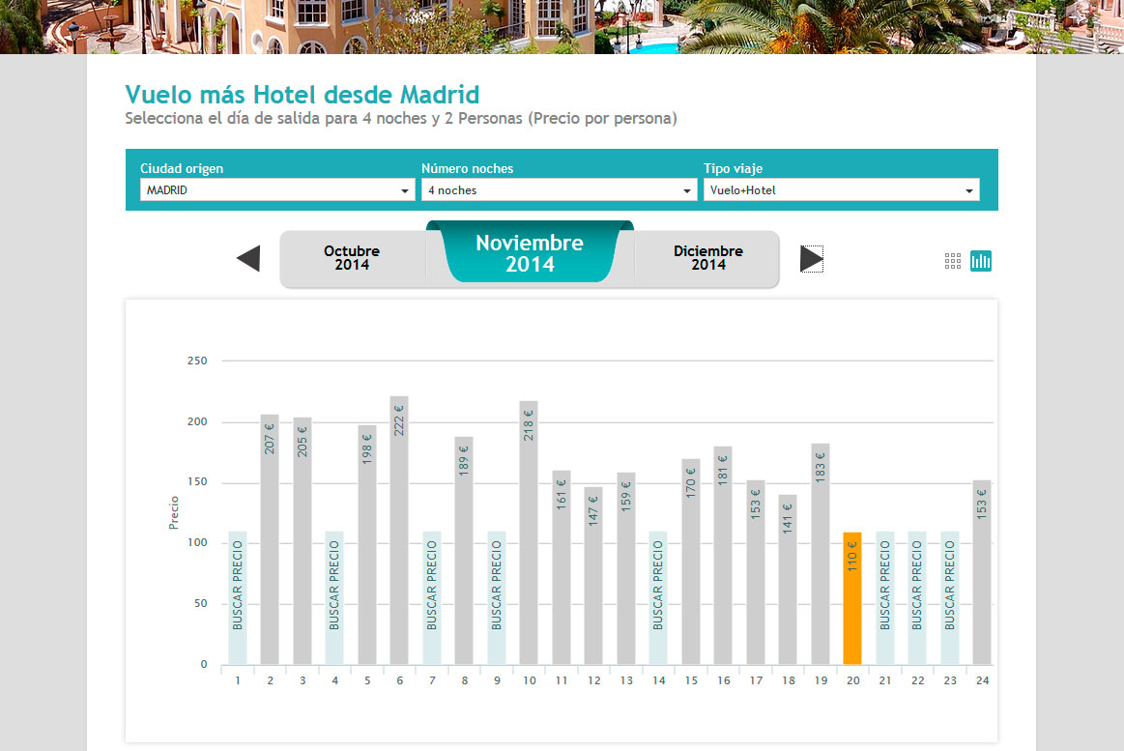
Task: Select the 153 € bar on day 24
Action: click(x=982, y=571)
